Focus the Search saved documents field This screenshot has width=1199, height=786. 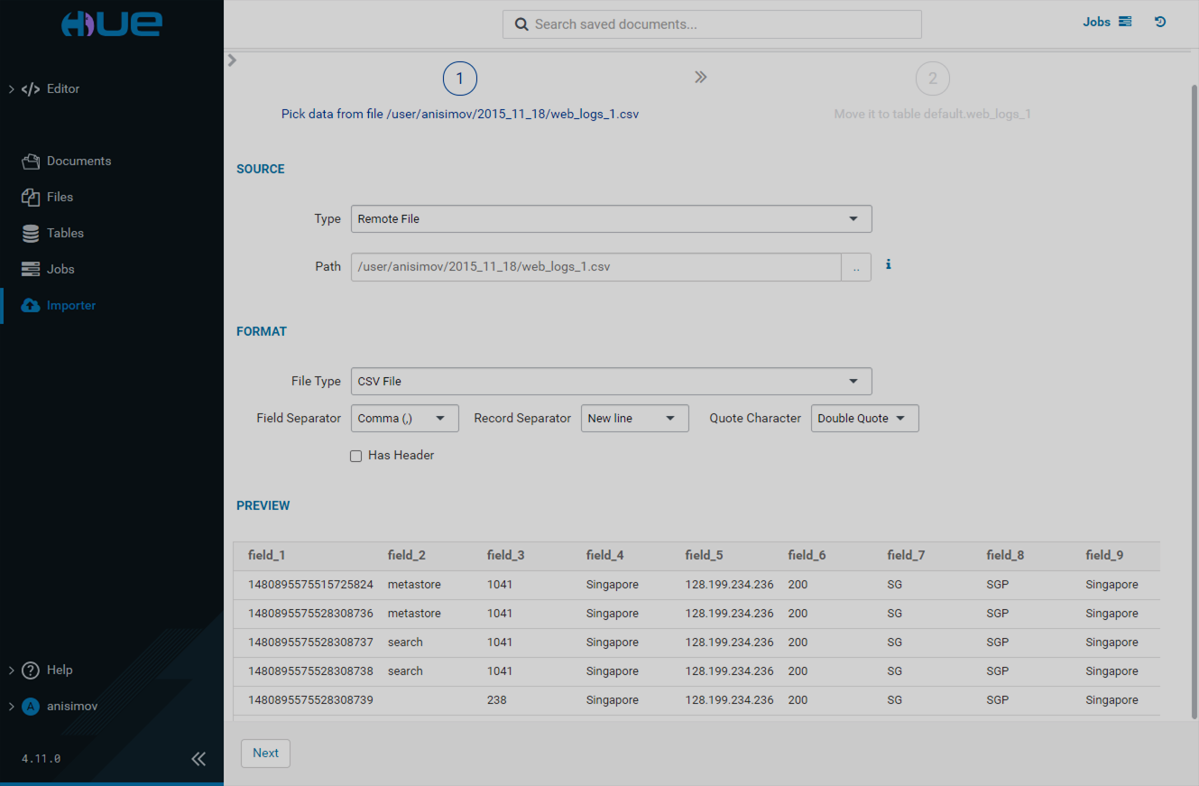tap(712, 24)
